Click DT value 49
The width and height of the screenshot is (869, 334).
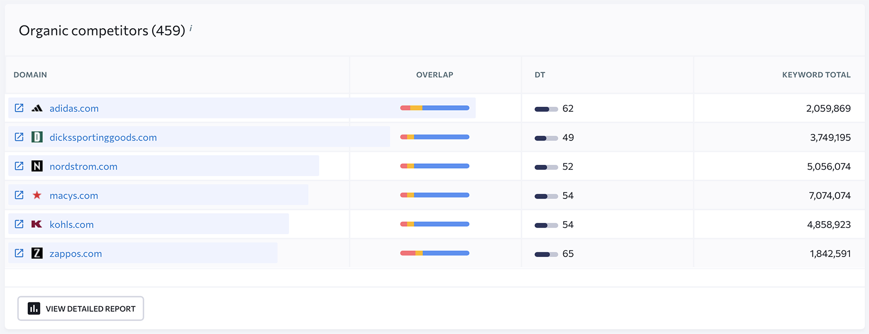pos(568,138)
